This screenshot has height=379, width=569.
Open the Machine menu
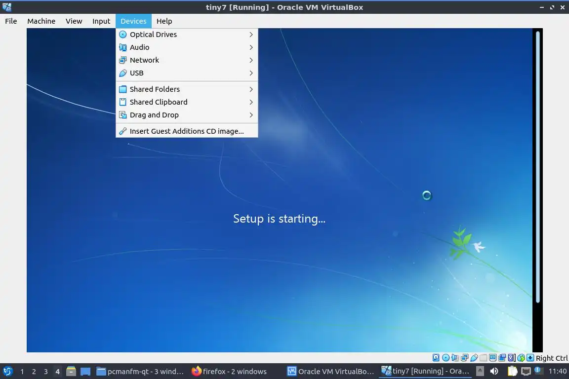tap(41, 21)
